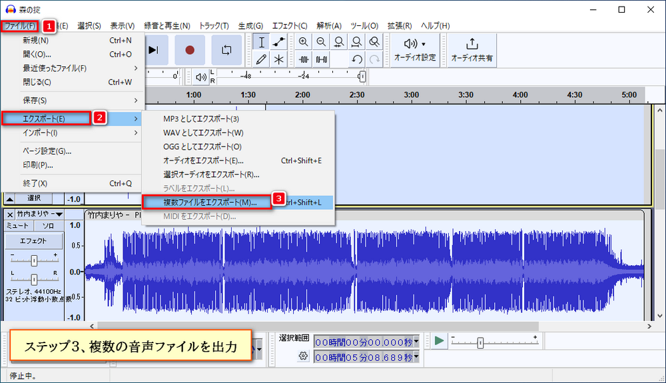
Task: Click the Undo arrow icon
Action: pyautogui.click(x=357, y=59)
